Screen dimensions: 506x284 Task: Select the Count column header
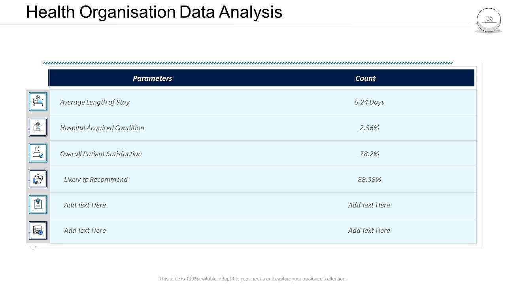tap(365, 78)
